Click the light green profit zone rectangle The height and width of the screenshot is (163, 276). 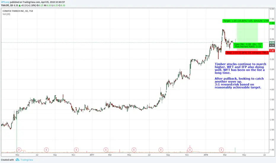(x=247, y=33)
